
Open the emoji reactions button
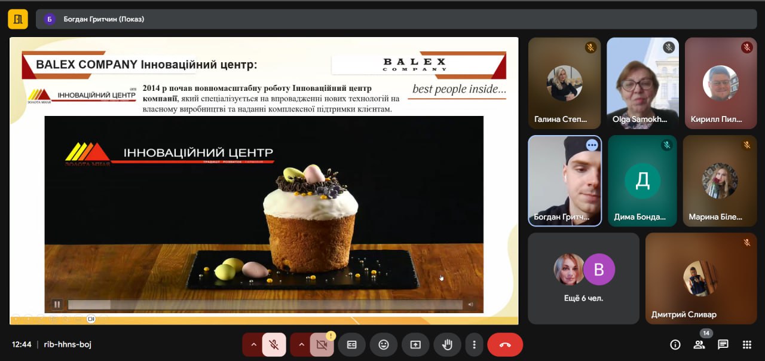pos(384,345)
